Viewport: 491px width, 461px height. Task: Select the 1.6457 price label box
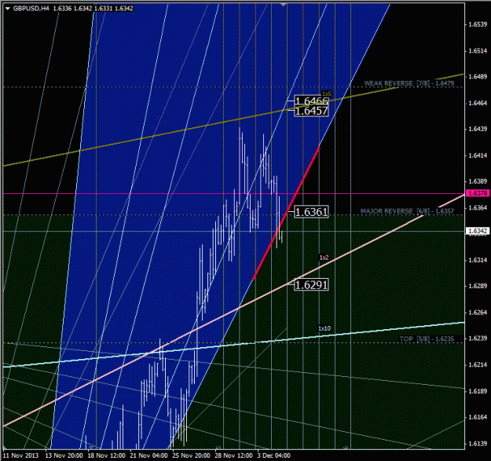click(x=311, y=111)
